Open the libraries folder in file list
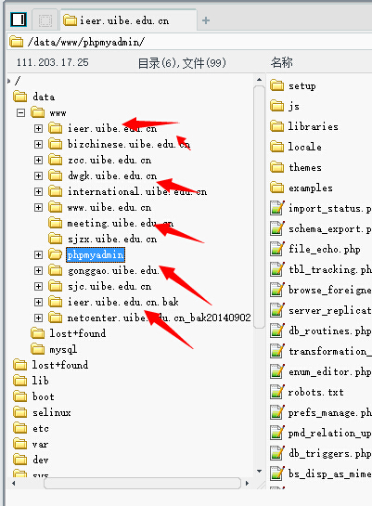 [x=313, y=126]
